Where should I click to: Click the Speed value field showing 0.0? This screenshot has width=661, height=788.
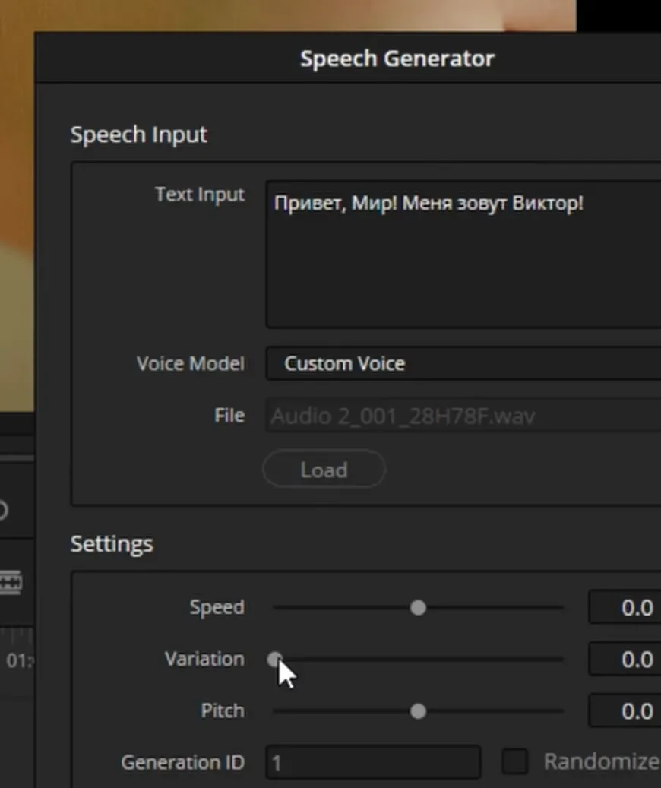[x=625, y=607]
